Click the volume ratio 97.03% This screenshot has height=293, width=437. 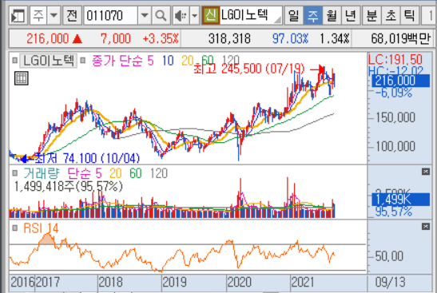[290, 38]
